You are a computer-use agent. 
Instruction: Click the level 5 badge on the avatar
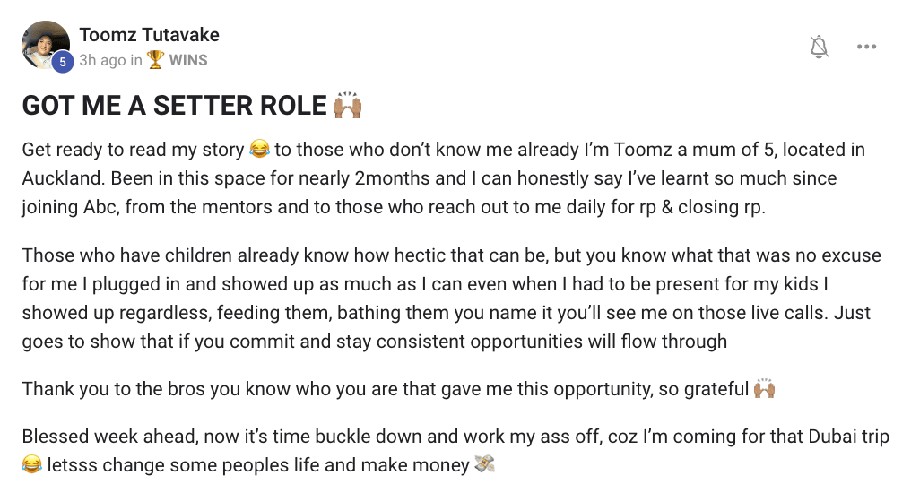point(63,62)
